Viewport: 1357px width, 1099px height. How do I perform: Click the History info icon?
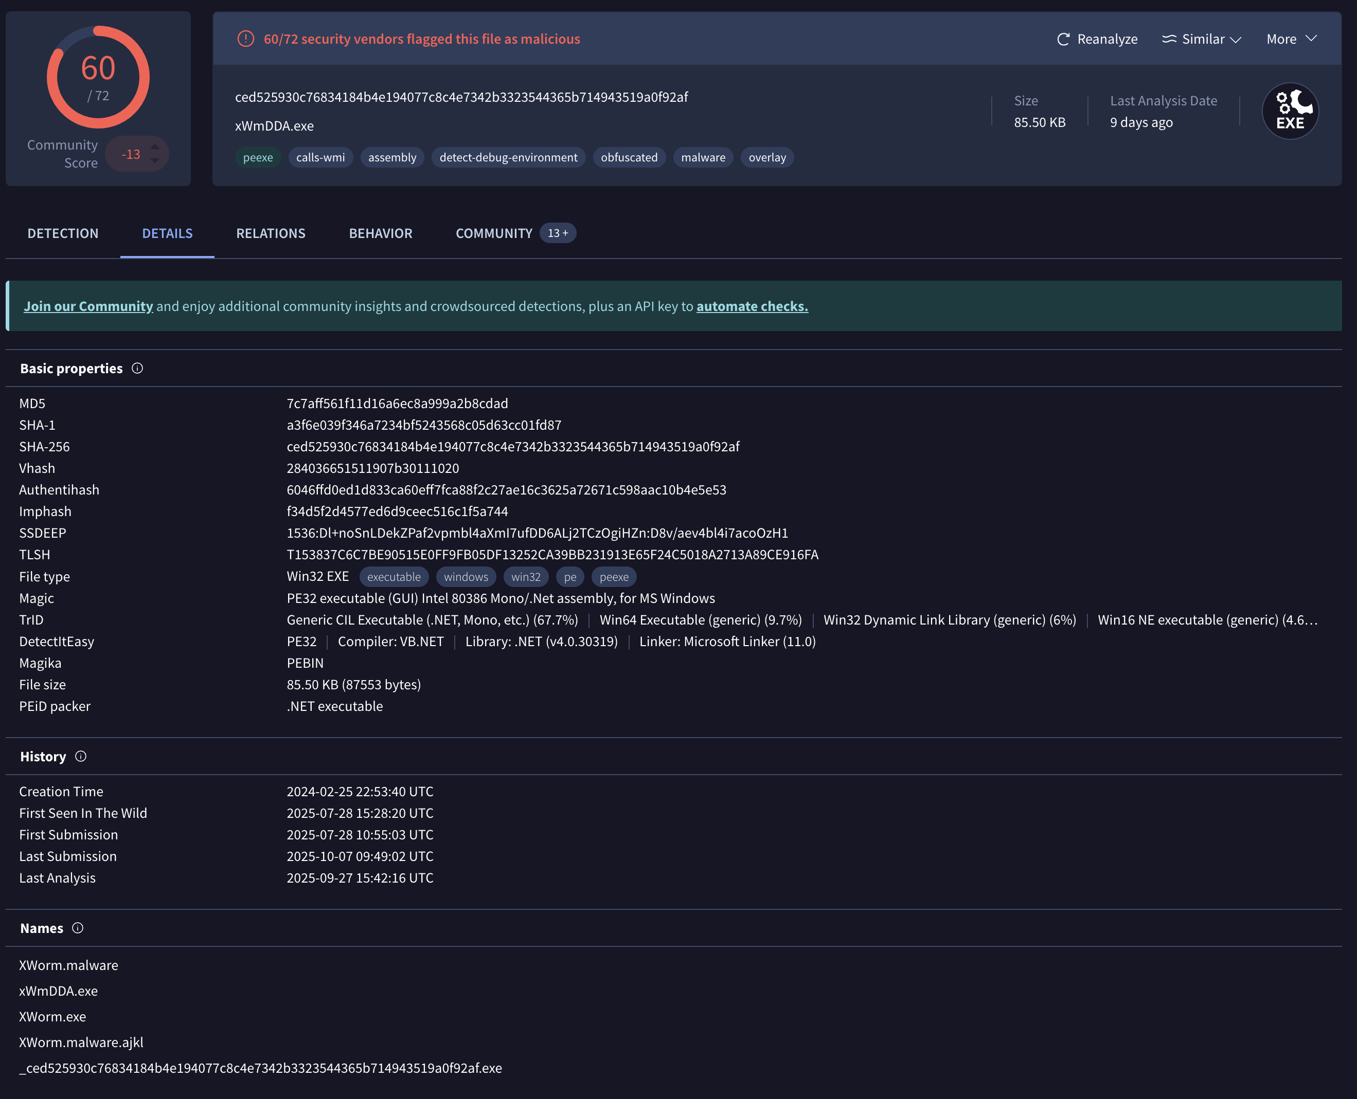[80, 757]
